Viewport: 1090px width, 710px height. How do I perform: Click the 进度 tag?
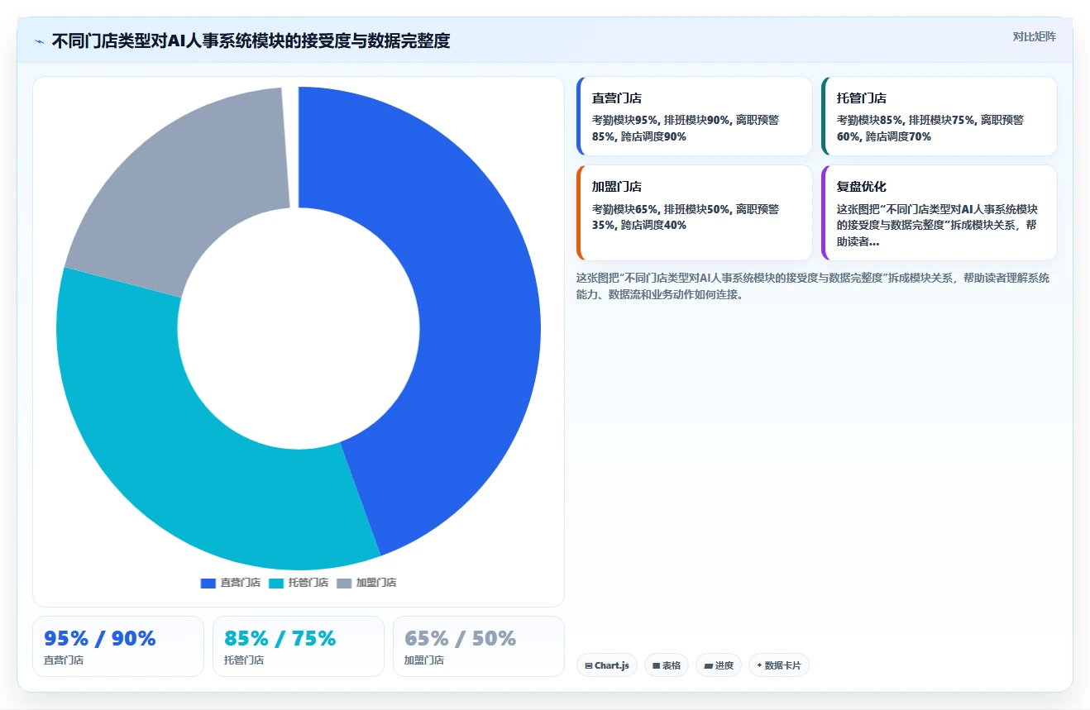point(719,665)
